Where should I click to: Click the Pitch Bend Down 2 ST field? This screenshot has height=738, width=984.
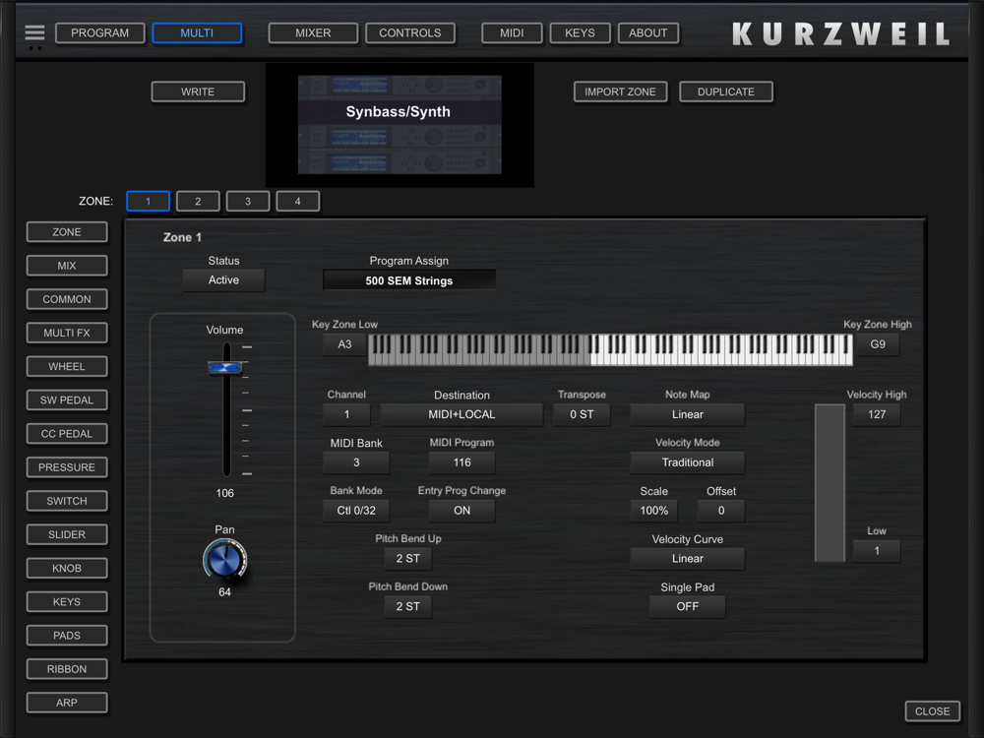408,606
